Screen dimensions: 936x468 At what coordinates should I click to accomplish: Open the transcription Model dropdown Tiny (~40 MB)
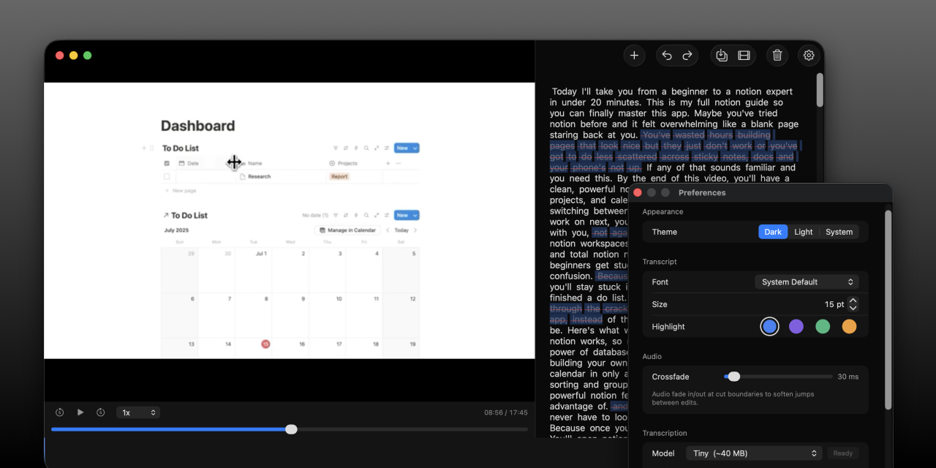(754, 453)
